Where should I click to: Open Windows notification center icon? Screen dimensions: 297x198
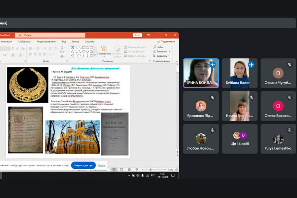173,176
